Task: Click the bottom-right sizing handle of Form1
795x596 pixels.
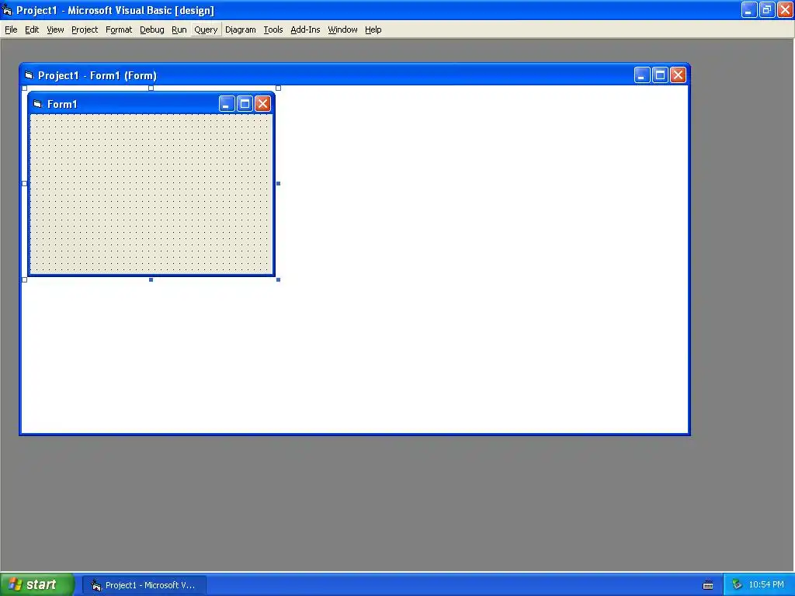Action: 279,279
